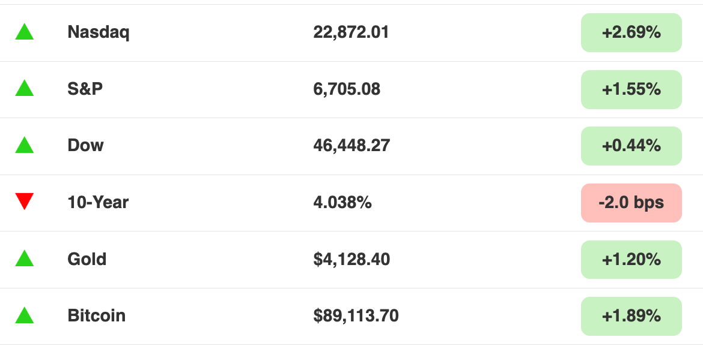Select the Nasdaq value 22,872.01

point(351,32)
